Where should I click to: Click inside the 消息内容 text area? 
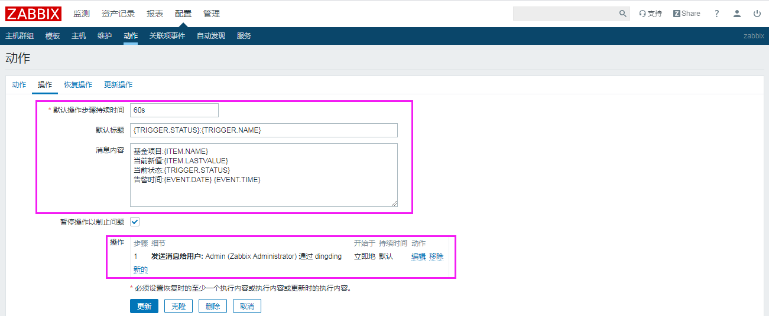click(264, 175)
